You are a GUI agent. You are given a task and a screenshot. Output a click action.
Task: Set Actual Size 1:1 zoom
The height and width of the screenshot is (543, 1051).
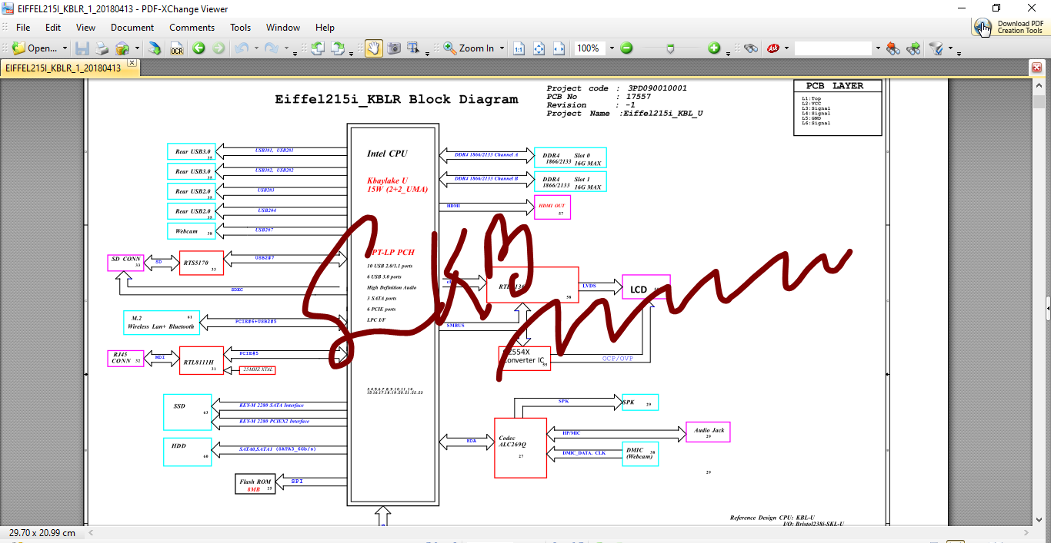coord(519,48)
